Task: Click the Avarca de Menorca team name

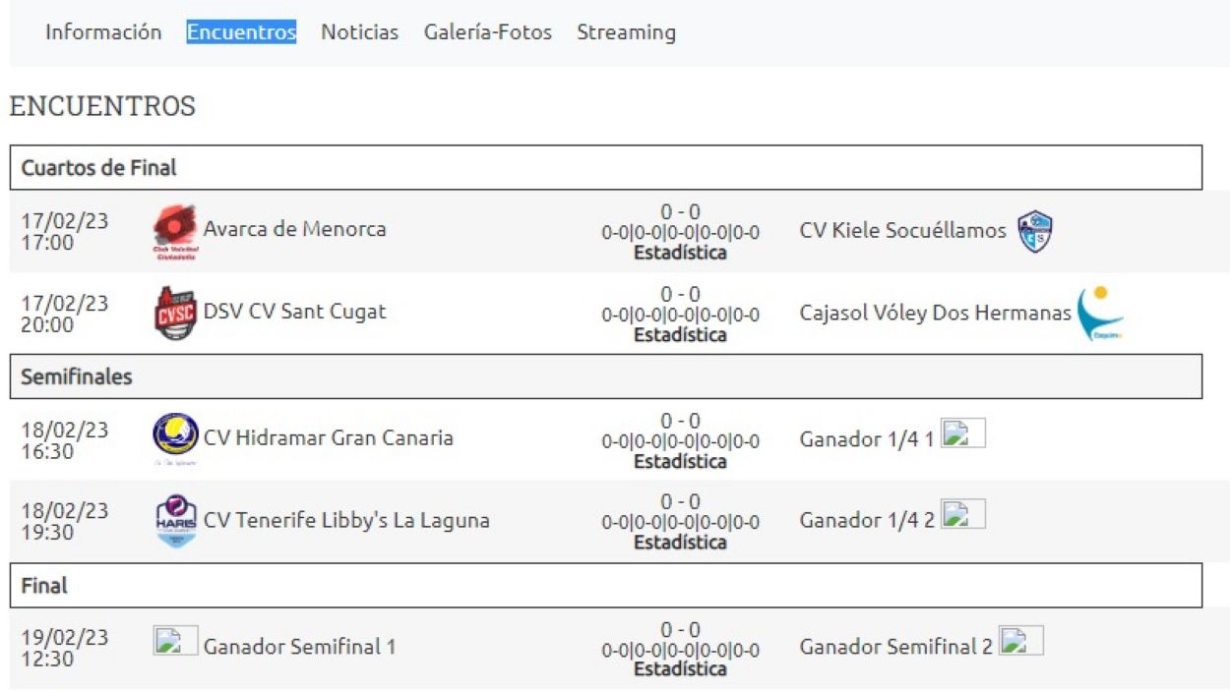Action: pyautogui.click(x=294, y=229)
